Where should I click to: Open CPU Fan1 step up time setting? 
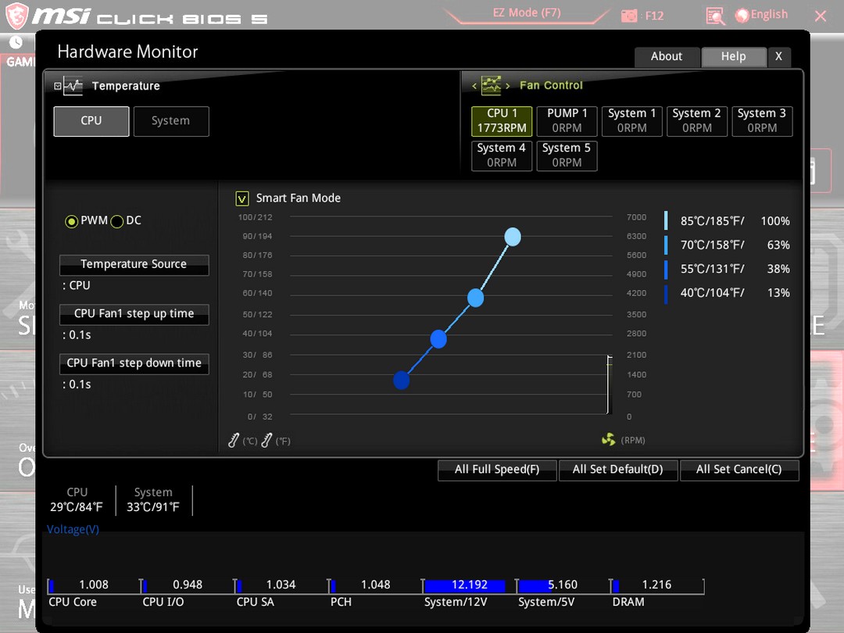(134, 314)
